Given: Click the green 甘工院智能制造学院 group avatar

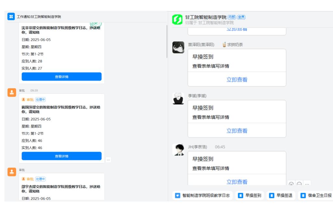Looking at the screenshot, I should (177, 20).
